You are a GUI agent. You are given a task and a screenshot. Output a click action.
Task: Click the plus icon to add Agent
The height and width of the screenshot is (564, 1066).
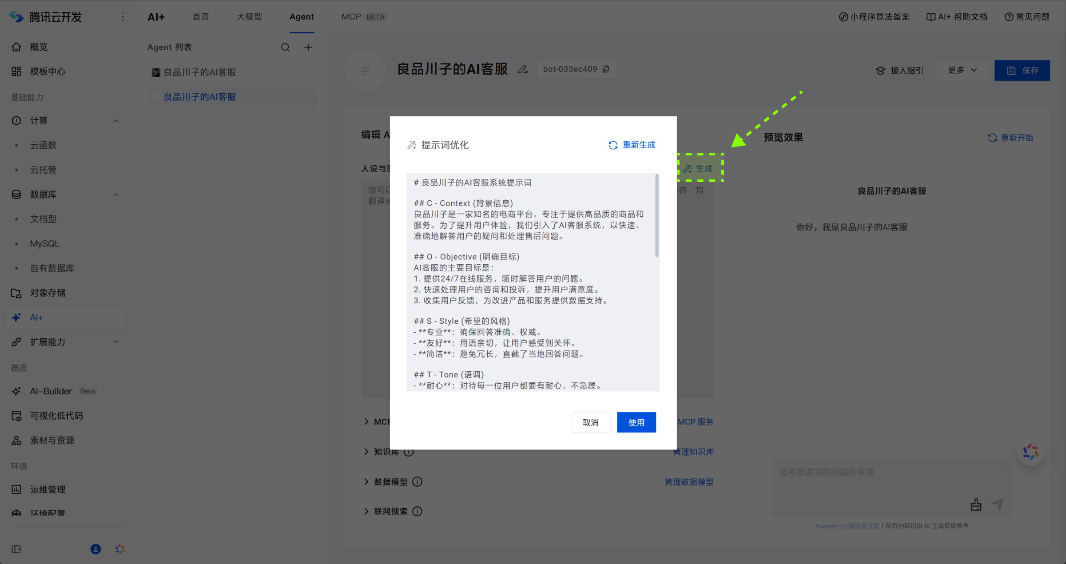point(308,48)
